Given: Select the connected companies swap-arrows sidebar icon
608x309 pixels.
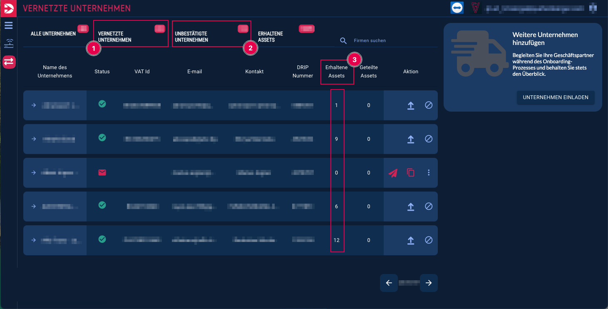Looking at the screenshot, I should (9, 62).
